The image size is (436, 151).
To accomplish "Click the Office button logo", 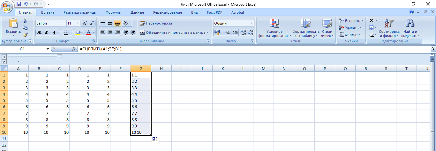I will pos(7,7).
